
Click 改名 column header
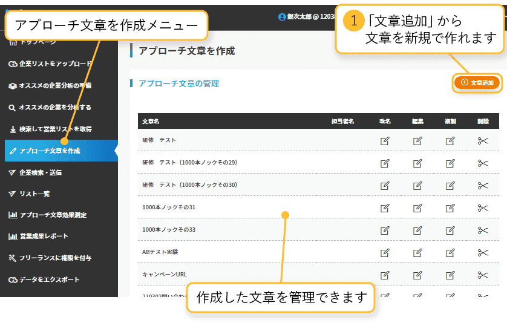tap(385, 122)
